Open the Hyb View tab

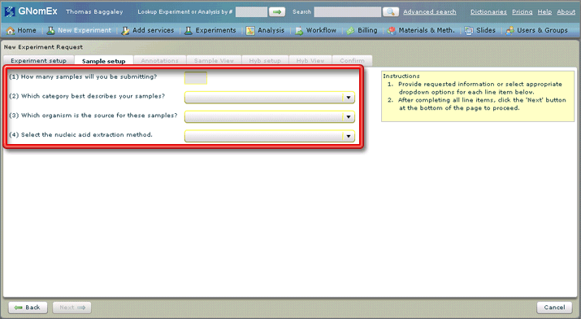[310, 60]
